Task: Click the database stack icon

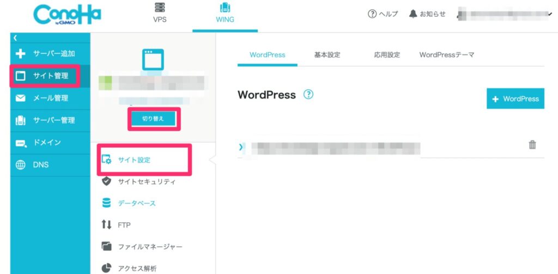Action: pos(106,203)
